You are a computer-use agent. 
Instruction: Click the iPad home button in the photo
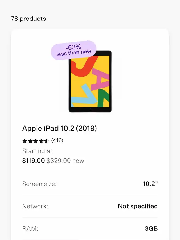[x=90, y=109]
